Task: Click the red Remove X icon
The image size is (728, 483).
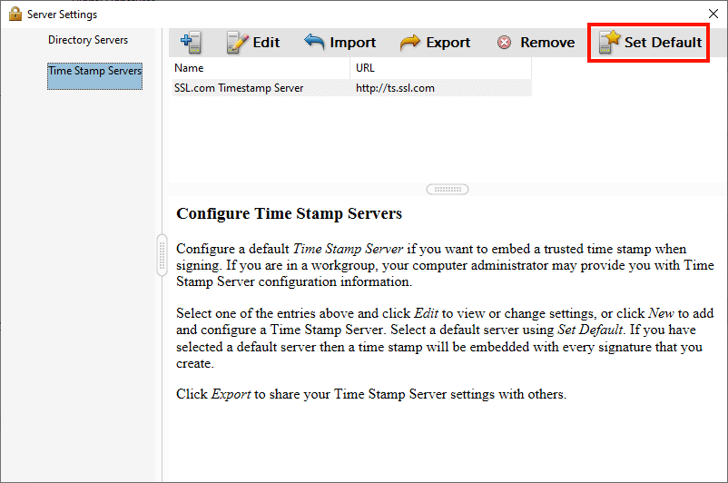Action: pyautogui.click(x=504, y=43)
